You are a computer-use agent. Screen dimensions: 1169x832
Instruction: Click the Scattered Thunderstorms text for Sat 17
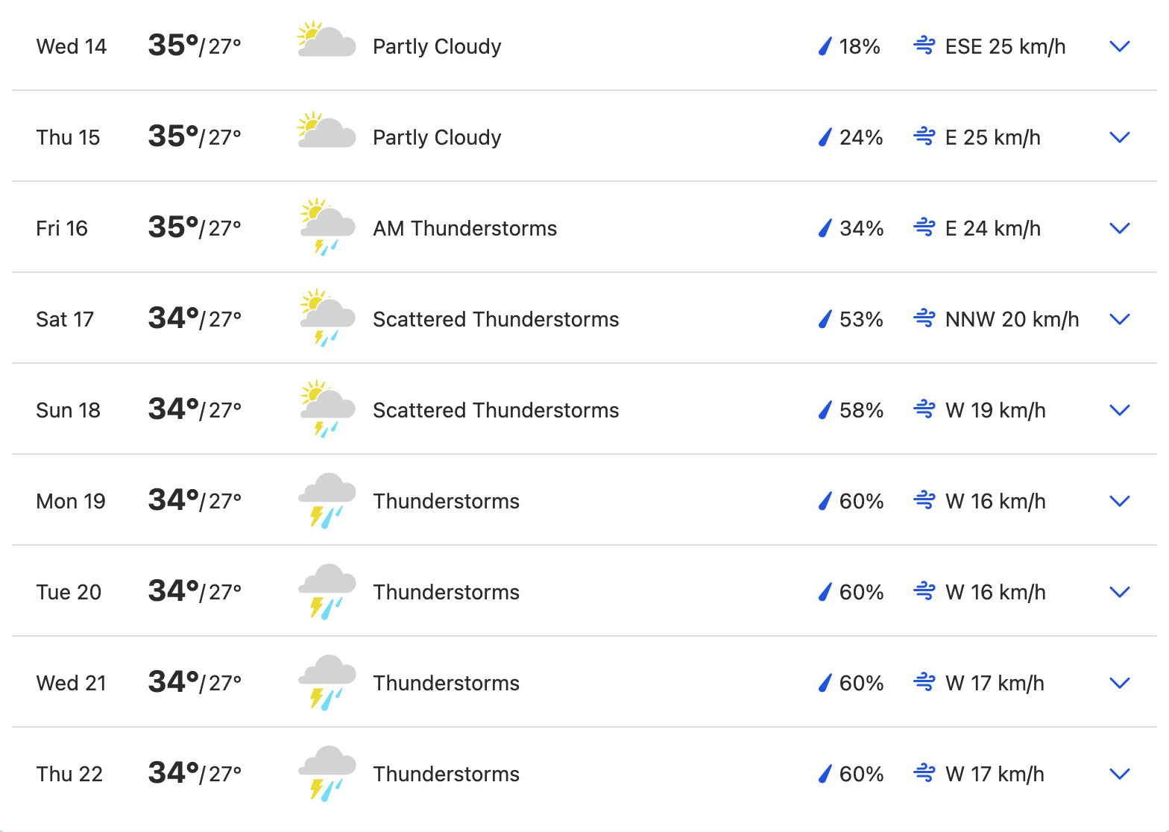tap(496, 319)
